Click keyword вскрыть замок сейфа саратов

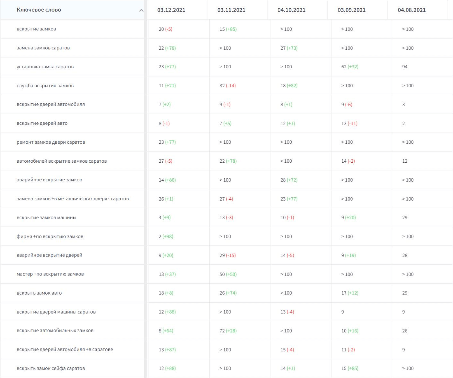pos(51,368)
